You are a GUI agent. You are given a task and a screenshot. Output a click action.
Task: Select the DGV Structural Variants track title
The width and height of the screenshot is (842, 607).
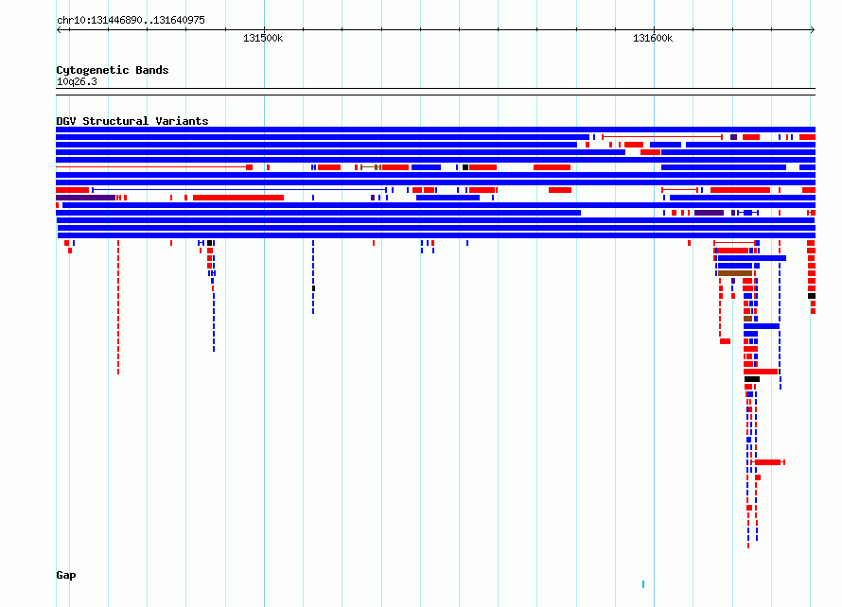(132, 121)
